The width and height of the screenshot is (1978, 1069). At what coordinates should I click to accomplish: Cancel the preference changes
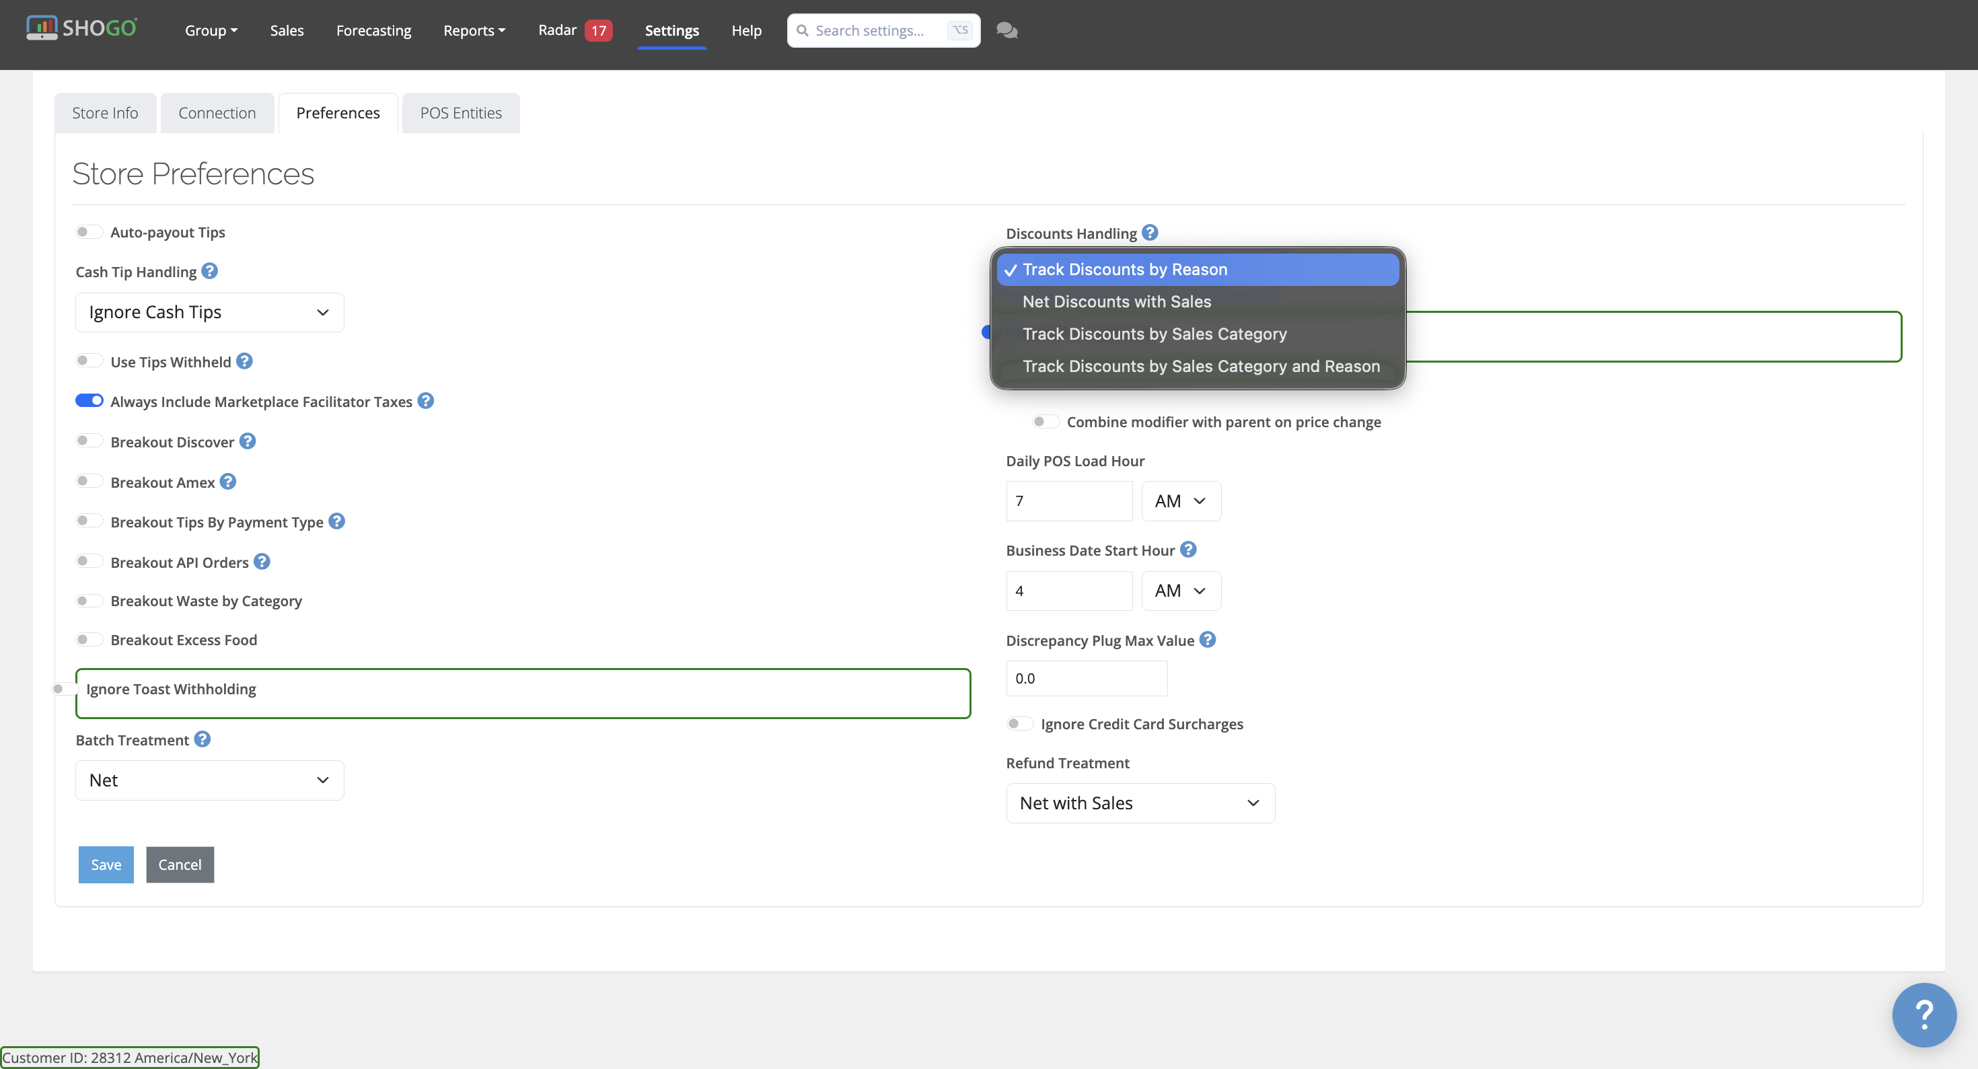180,864
